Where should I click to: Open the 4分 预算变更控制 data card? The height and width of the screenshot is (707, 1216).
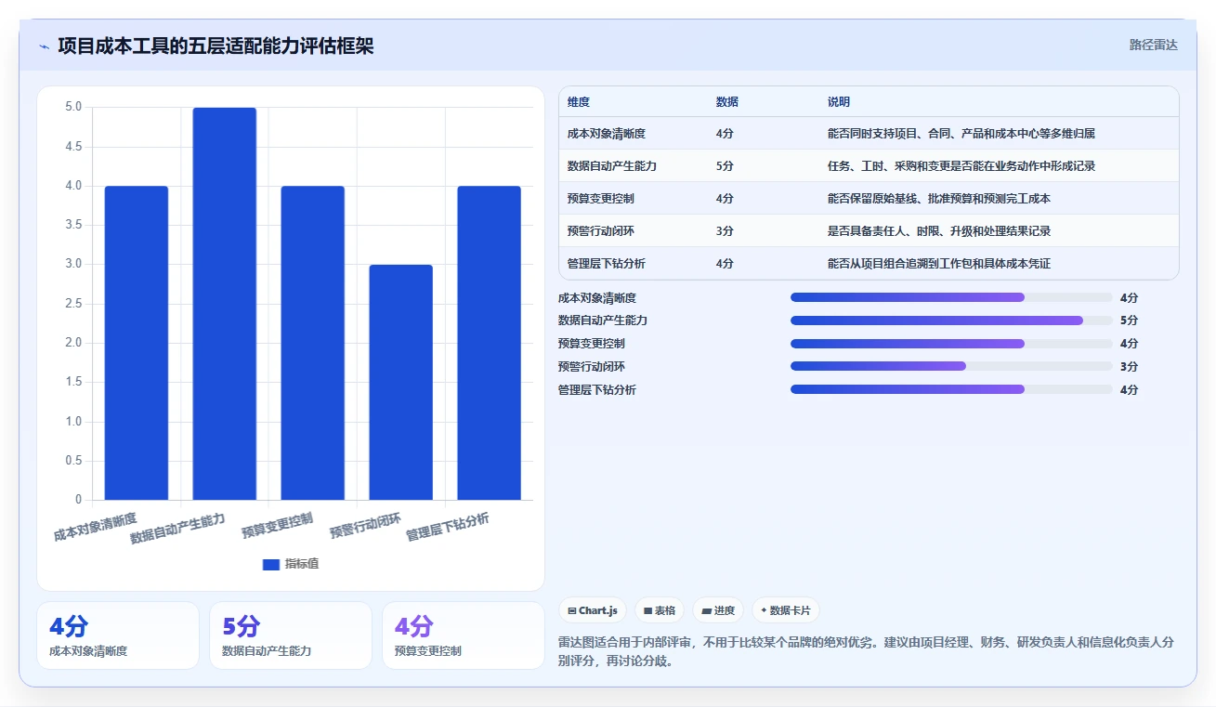coord(464,635)
